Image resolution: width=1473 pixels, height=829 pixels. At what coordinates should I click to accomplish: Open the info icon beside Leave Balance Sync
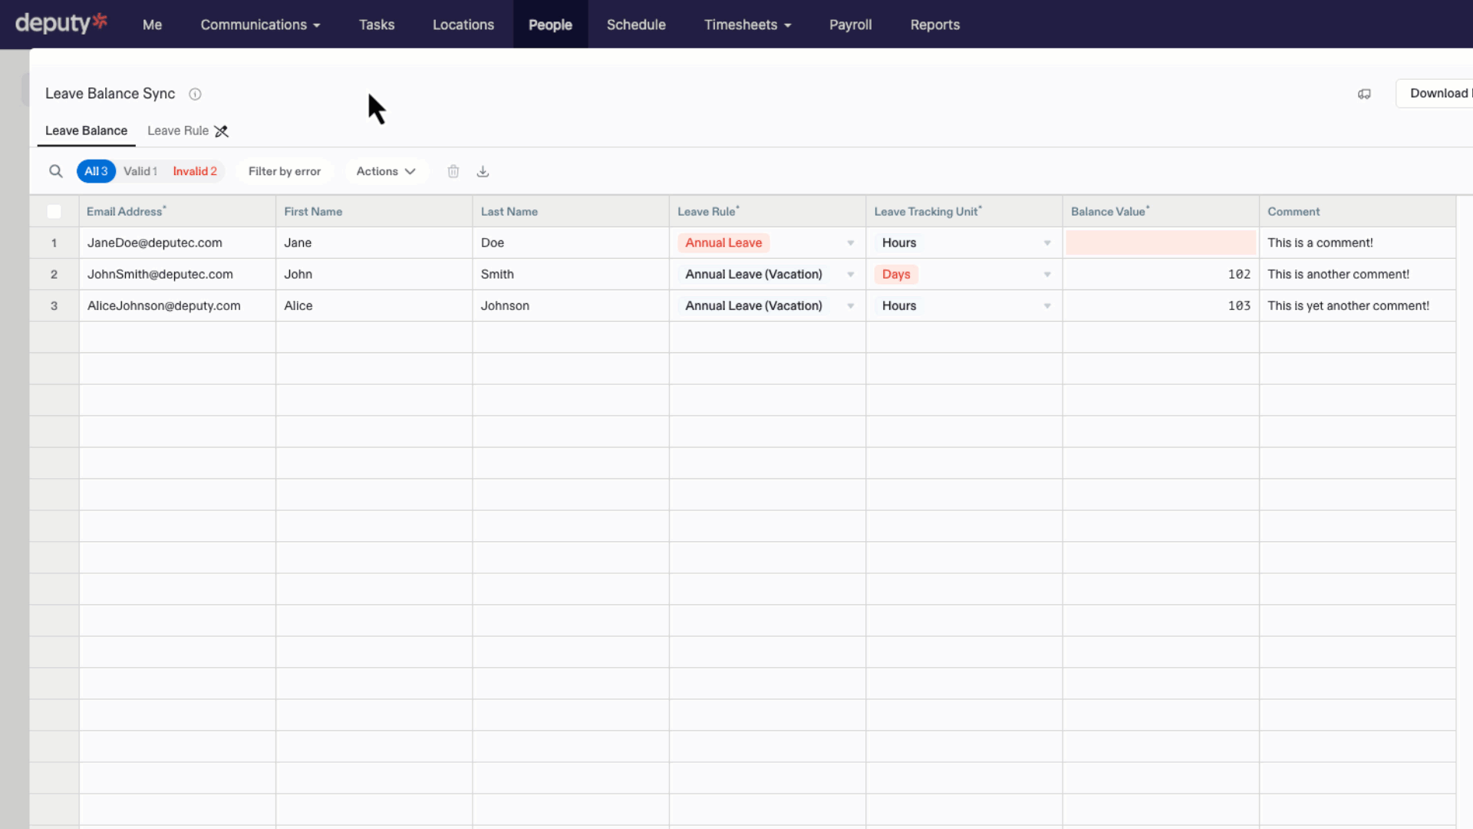(x=195, y=94)
